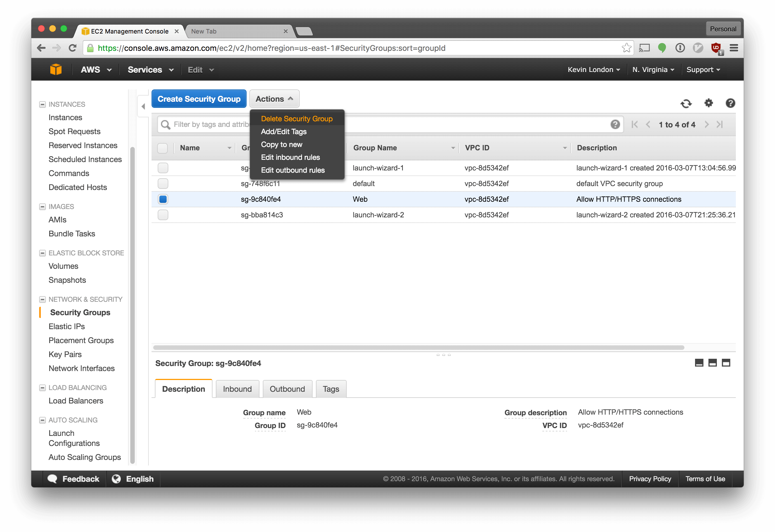Click the AWS orange cube logo
The width and height of the screenshot is (775, 532).
pos(56,70)
